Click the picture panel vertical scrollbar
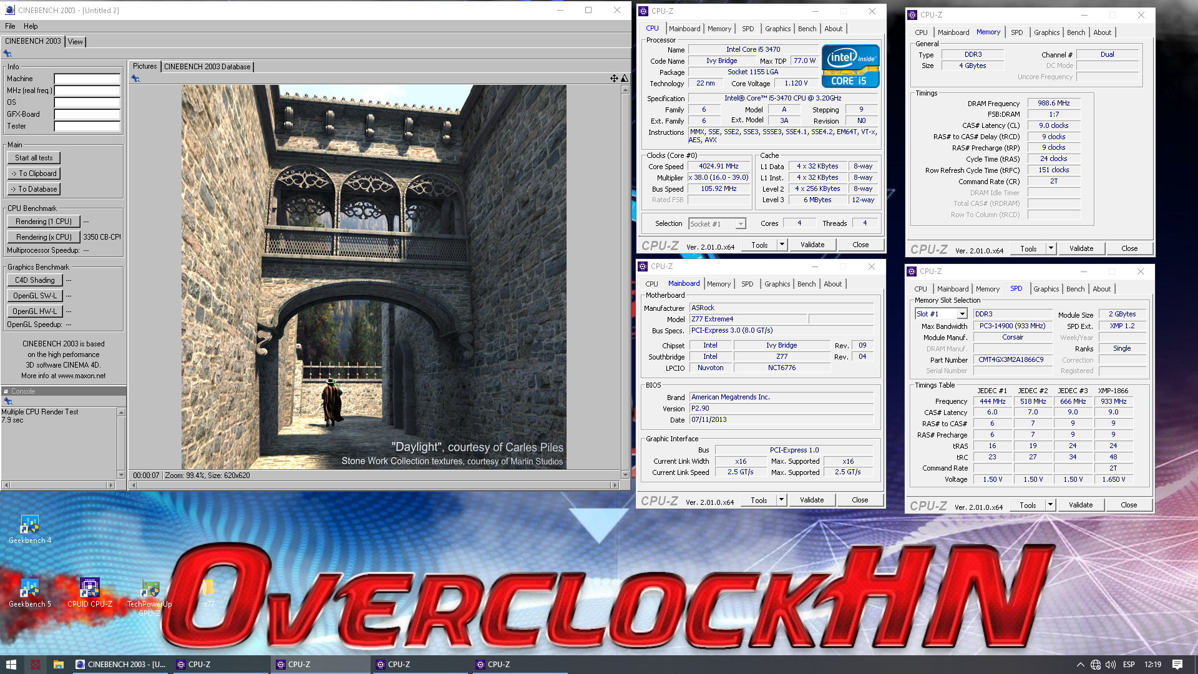 (x=625, y=282)
